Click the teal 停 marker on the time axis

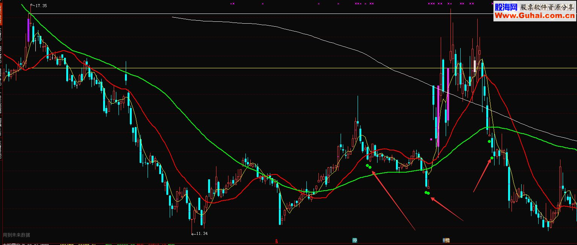pyautogui.click(x=355, y=240)
